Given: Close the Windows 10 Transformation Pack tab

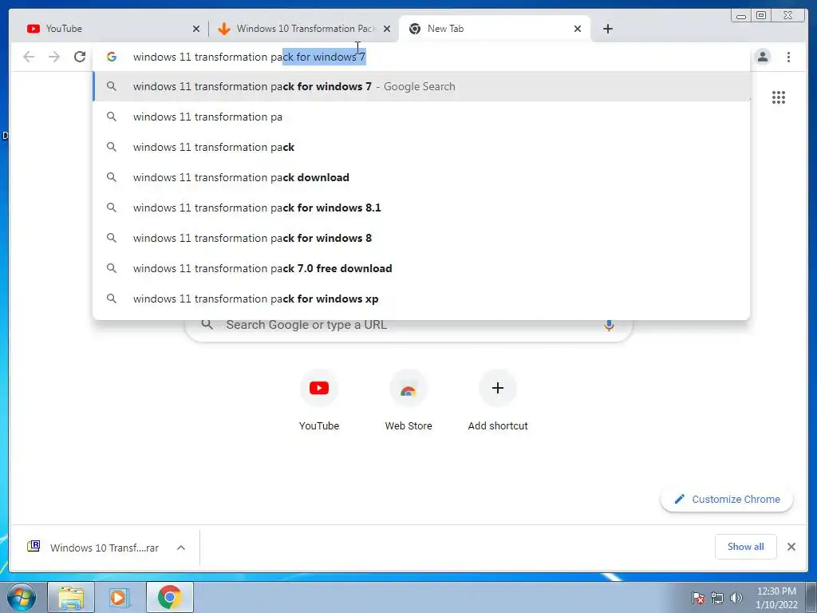Looking at the screenshot, I should (x=387, y=29).
